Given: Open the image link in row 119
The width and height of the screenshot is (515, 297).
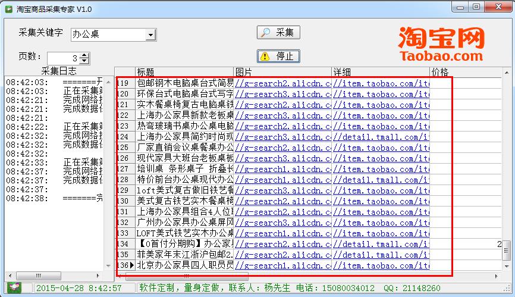Looking at the screenshot, I should coord(283,83).
